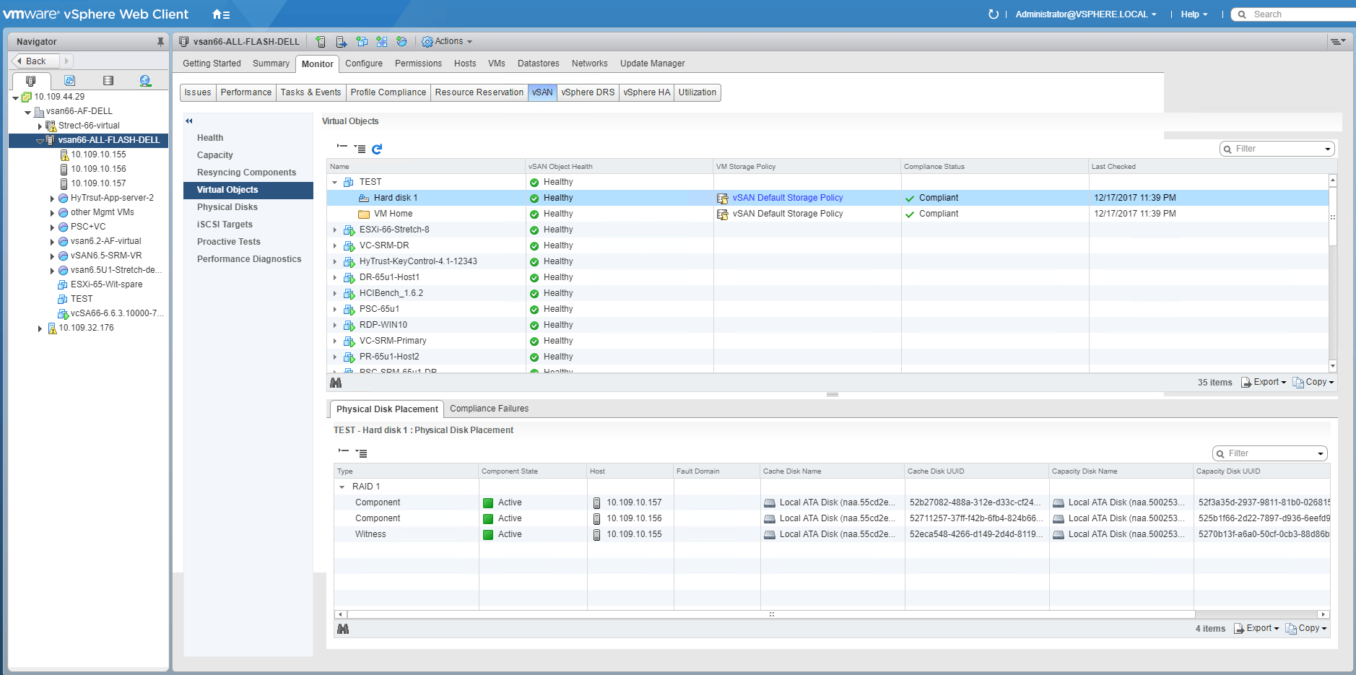Collapse the TEST virtual object row
The height and width of the screenshot is (675, 1356).
335,183
